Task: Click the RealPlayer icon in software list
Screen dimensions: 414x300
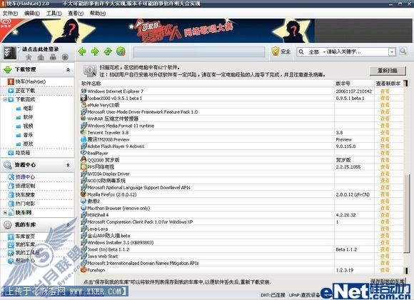Action: pyautogui.click(x=84, y=153)
